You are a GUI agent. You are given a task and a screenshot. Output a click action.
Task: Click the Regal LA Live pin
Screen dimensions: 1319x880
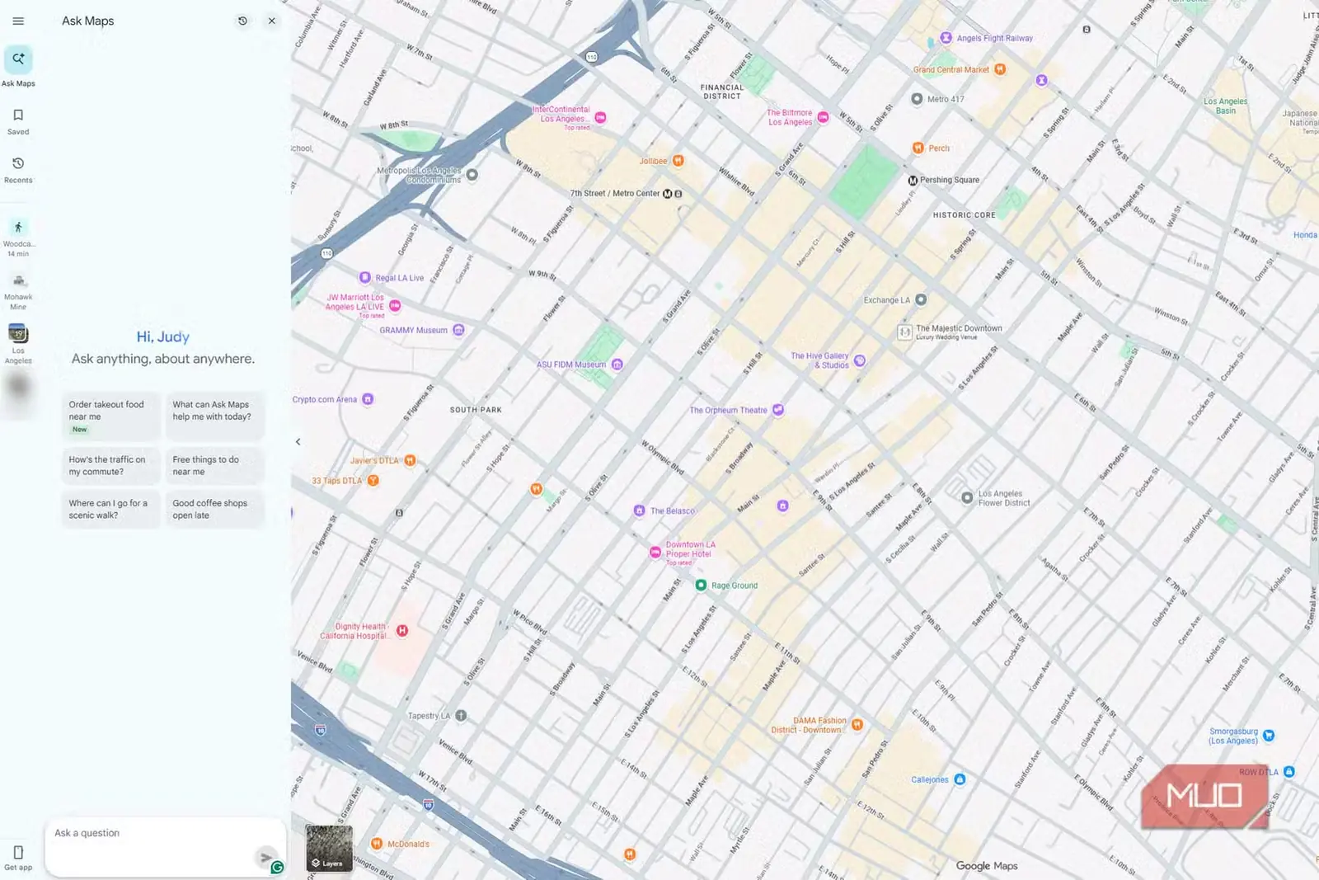[x=365, y=278]
